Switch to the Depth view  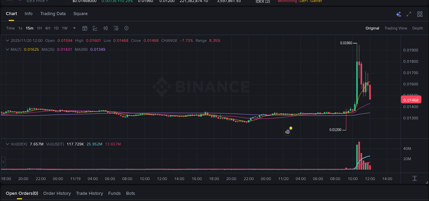(x=418, y=28)
